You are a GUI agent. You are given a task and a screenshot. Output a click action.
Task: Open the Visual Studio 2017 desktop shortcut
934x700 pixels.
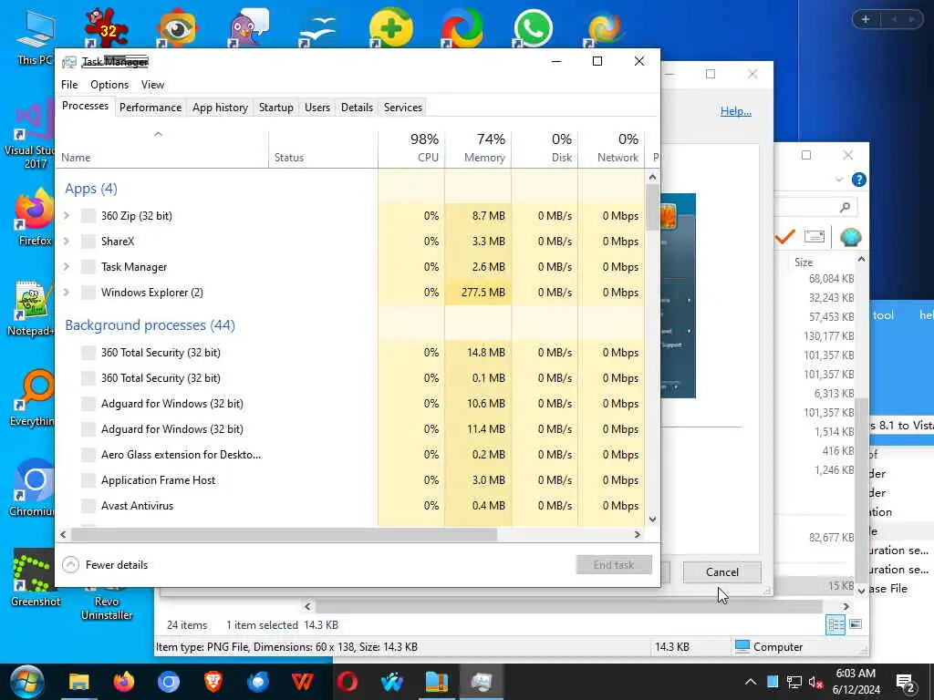point(32,136)
